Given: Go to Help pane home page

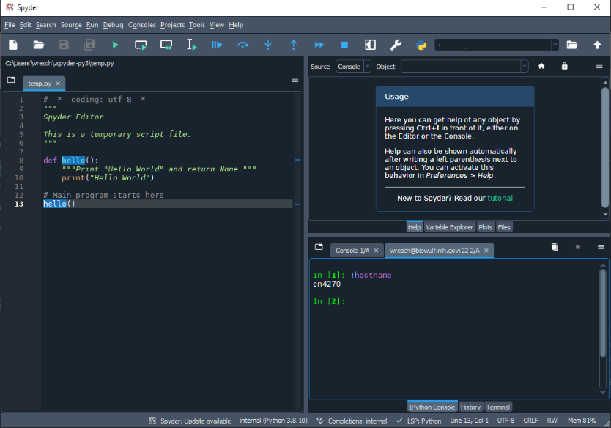Looking at the screenshot, I should click(541, 66).
